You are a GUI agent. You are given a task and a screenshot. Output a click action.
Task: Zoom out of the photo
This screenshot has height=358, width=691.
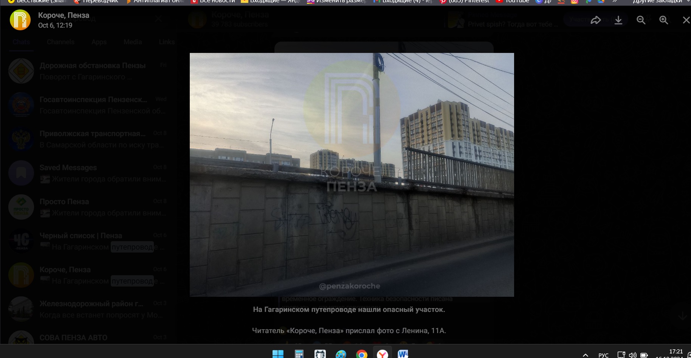point(641,20)
